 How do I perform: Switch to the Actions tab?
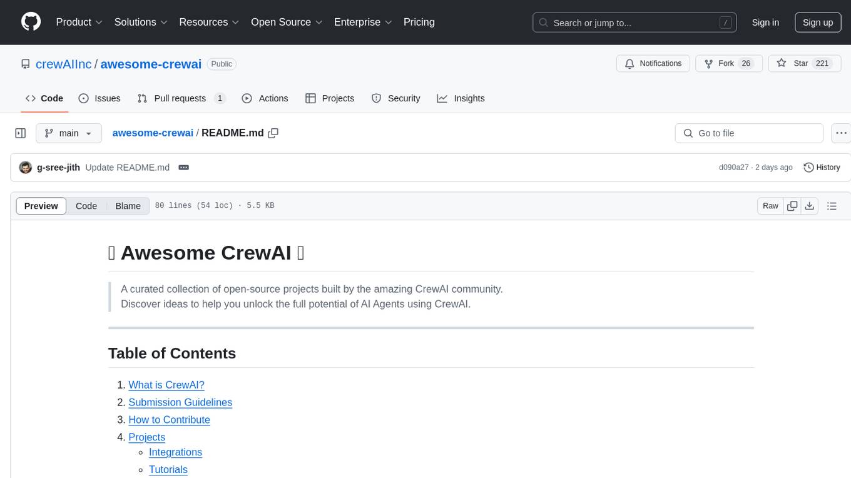265,98
